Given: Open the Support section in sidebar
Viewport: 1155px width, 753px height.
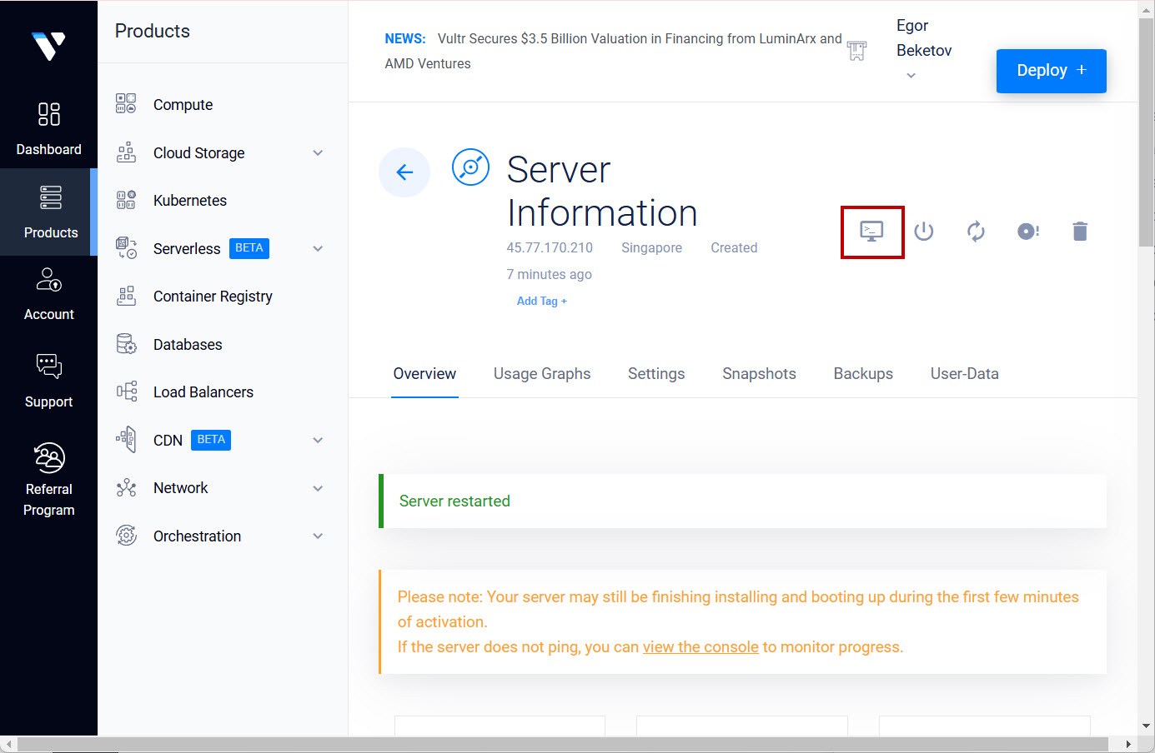Looking at the screenshot, I should point(49,381).
